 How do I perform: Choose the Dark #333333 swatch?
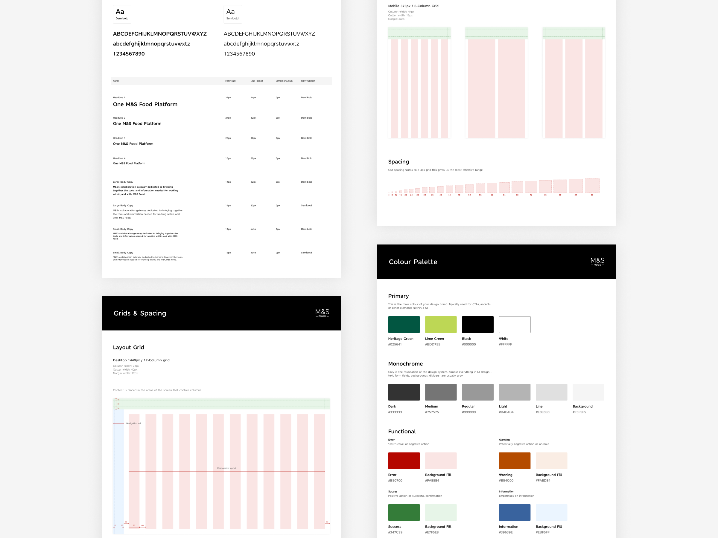404,392
